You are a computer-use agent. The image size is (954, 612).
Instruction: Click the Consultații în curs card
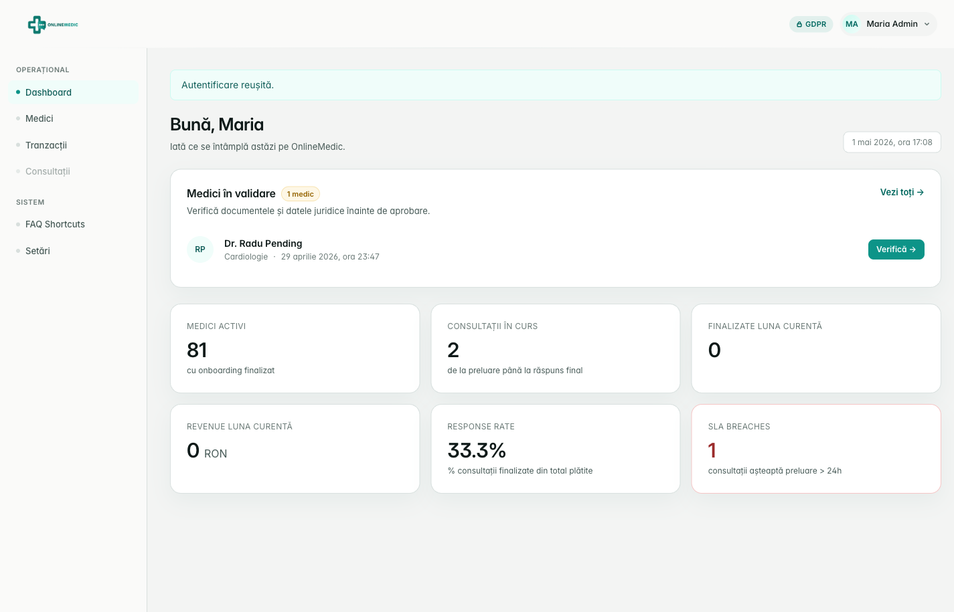556,348
